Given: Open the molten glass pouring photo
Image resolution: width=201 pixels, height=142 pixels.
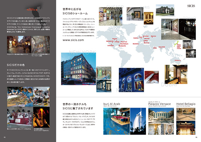Looking at the screenshot, I should [42, 117].
